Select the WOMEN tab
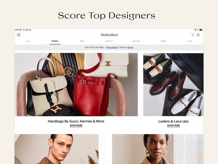 coord(55,41)
